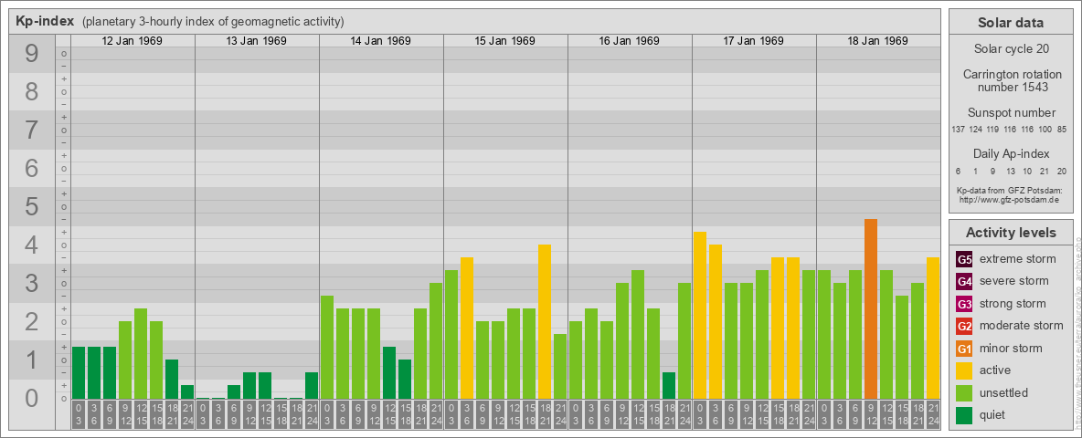This screenshot has height=438, width=1082.
Task: Select the 17 Jan 1969 date header
Action: click(754, 41)
